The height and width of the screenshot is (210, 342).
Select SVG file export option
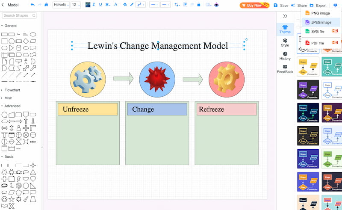click(321, 31)
